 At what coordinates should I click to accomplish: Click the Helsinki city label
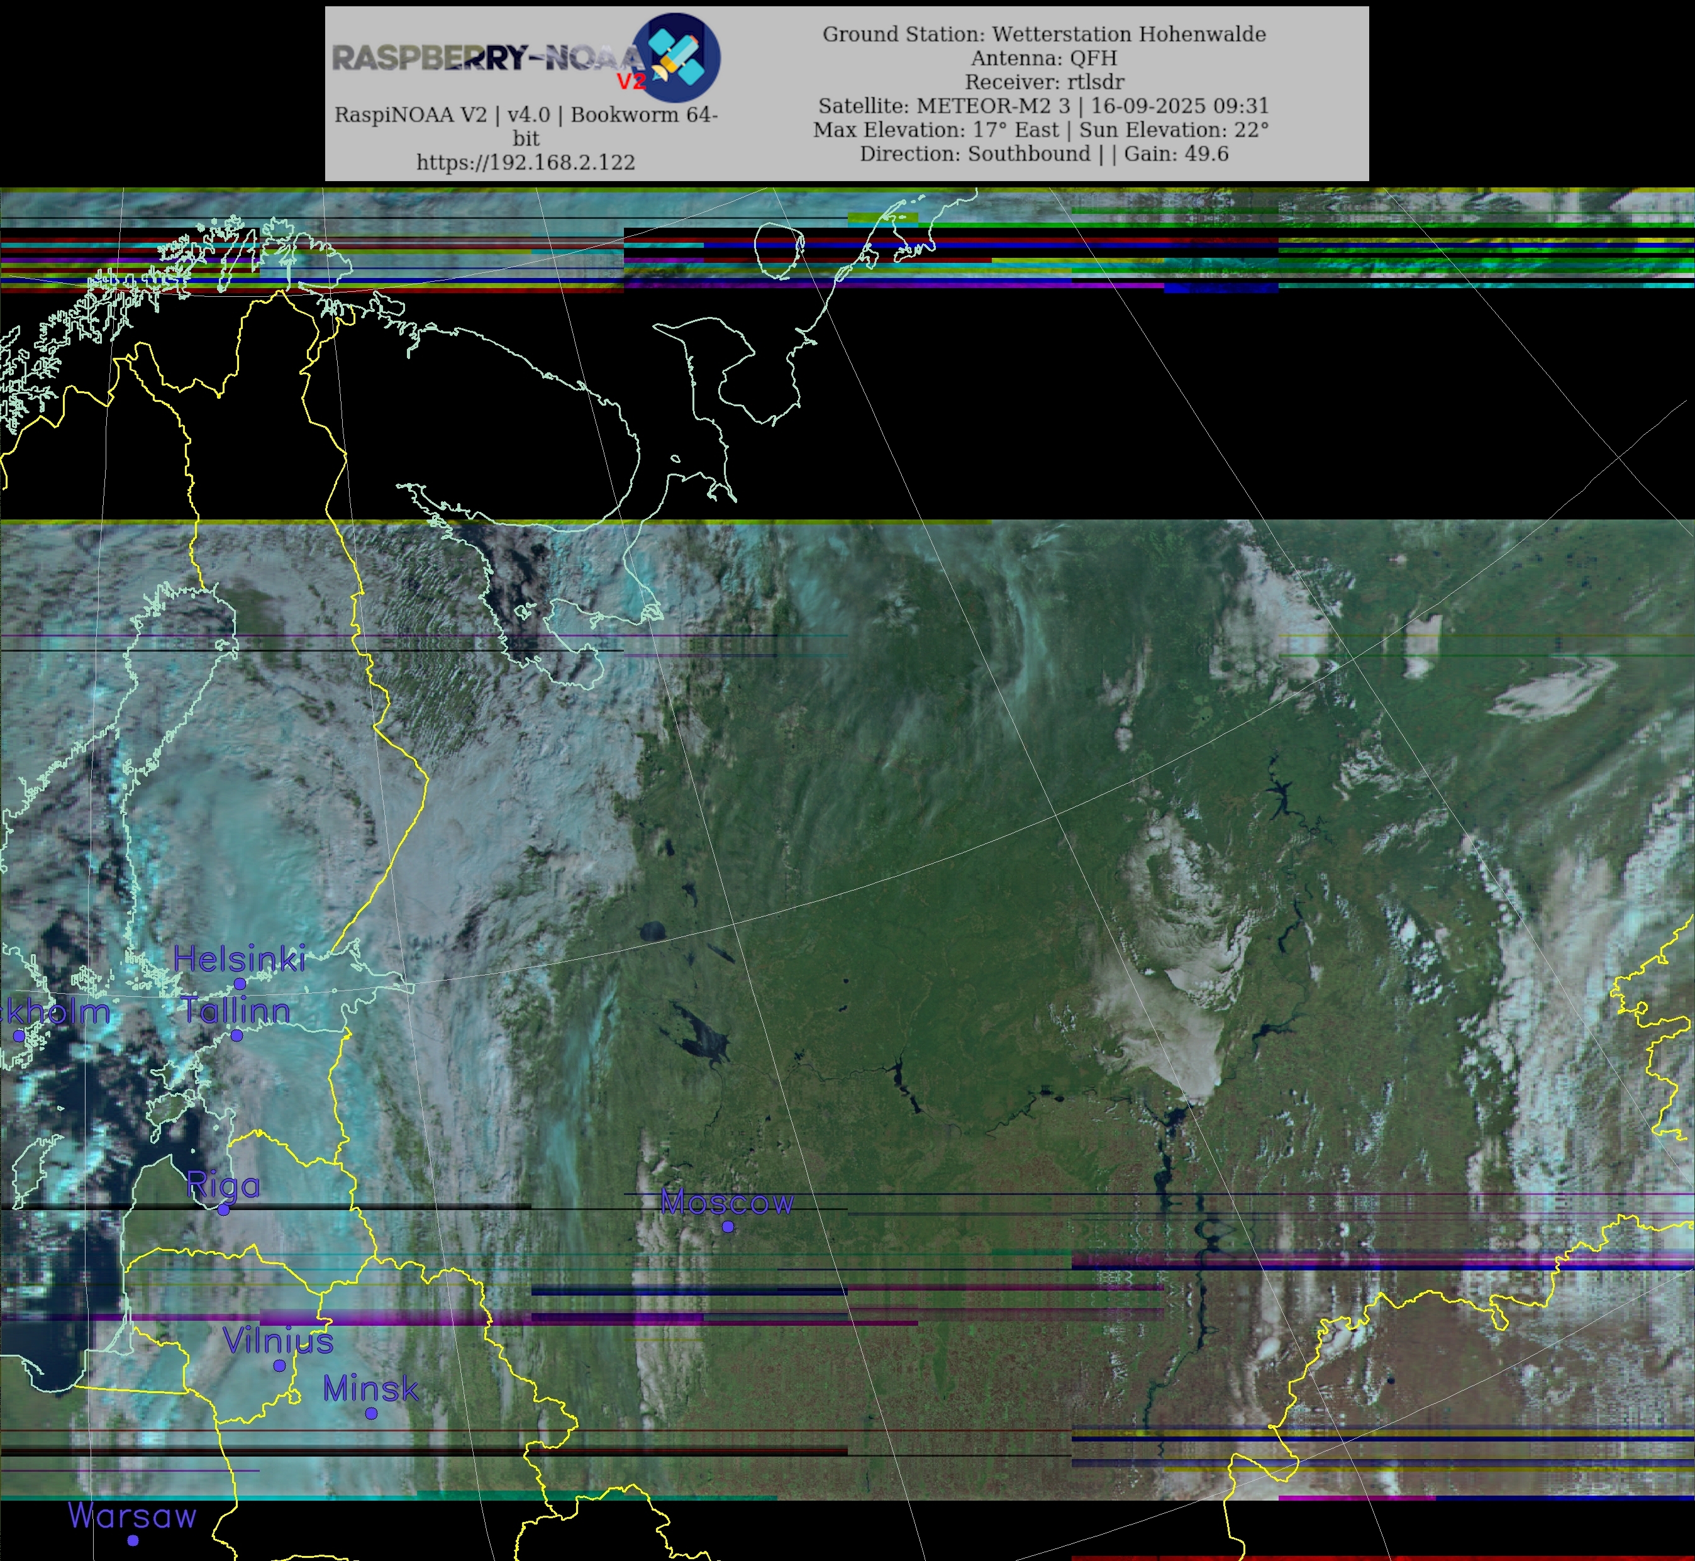pos(239,958)
